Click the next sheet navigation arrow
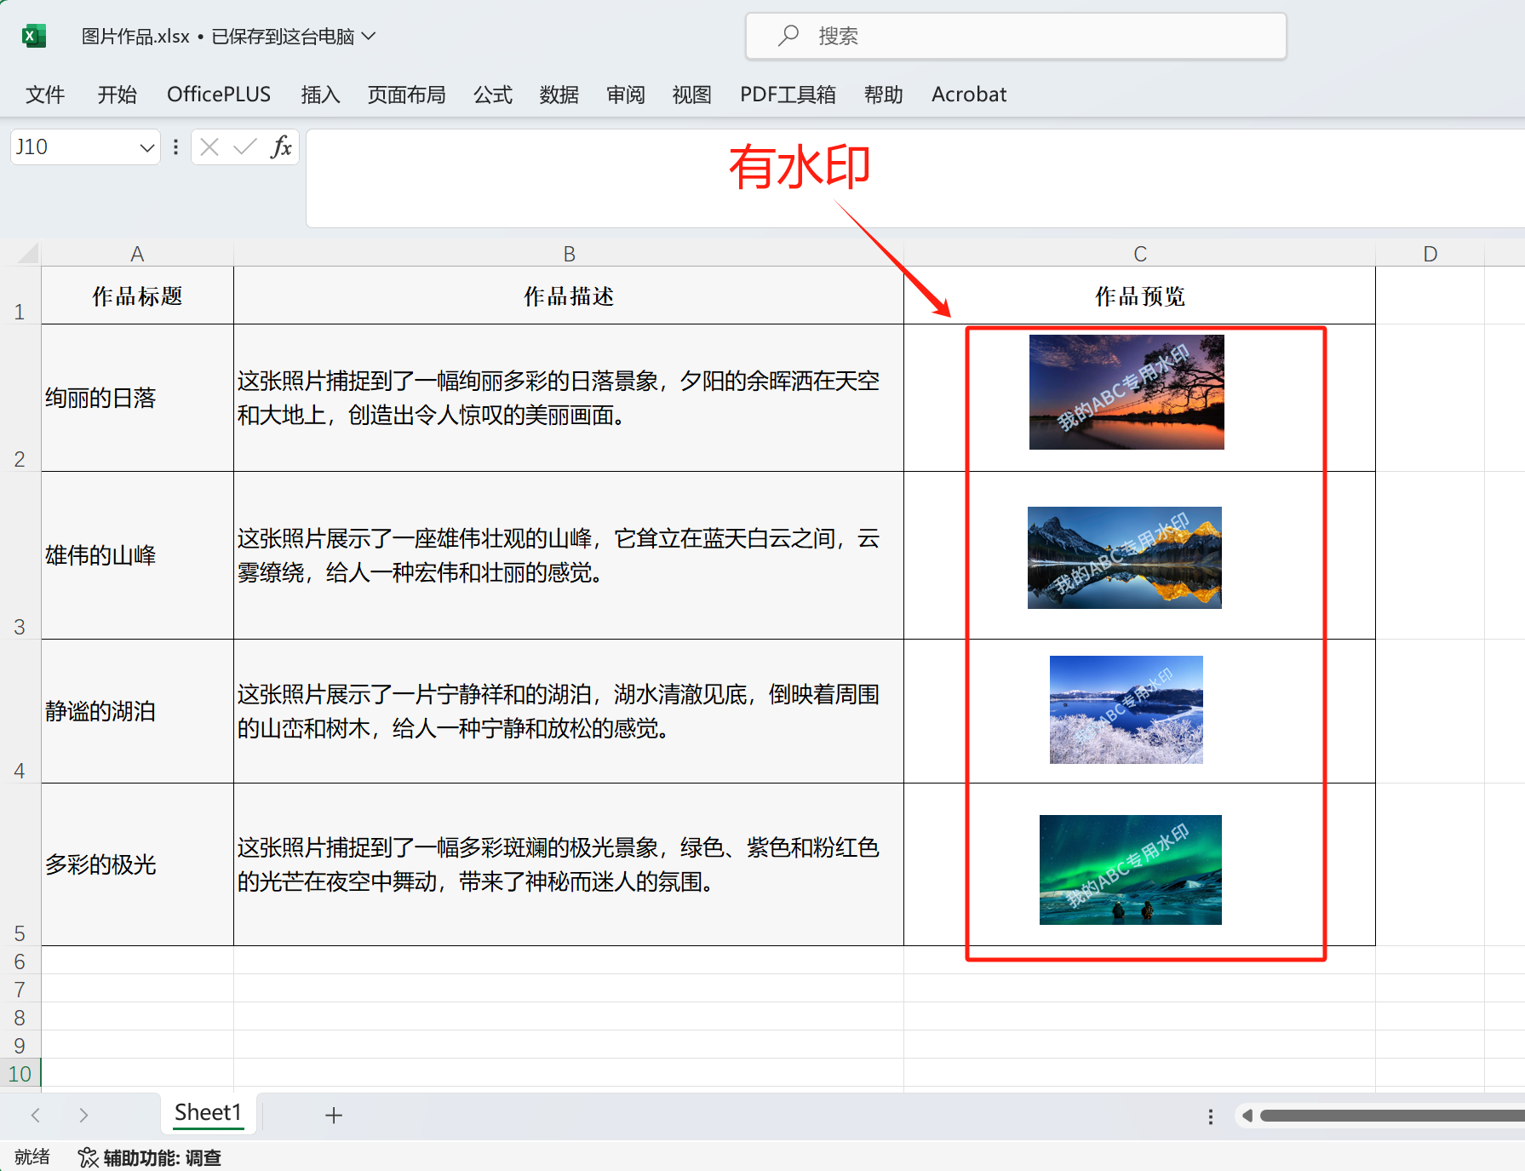The height and width of the screenshot is (1171, 1525). 83,1115
